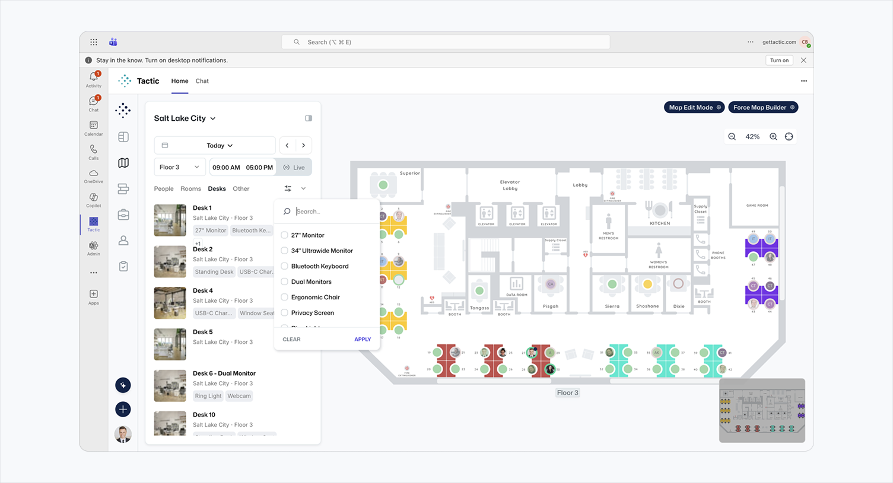893x483 pixels.
Task: Check the Bluetooth Keyboard filter
Action: coord(284,266)
